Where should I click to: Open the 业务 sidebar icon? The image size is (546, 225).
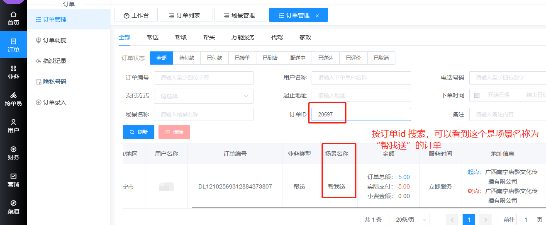pyautogui.click(x=13, y=72)
